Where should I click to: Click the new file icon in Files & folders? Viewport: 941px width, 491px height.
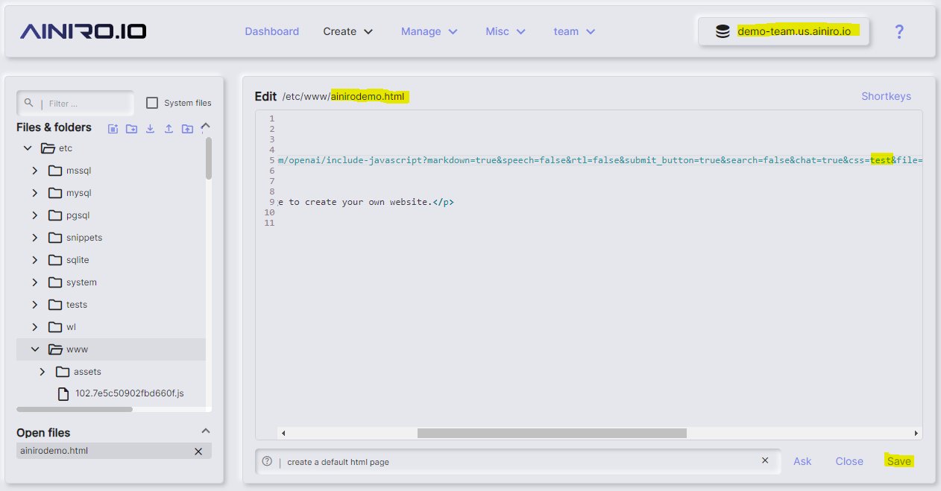(113, 128)
